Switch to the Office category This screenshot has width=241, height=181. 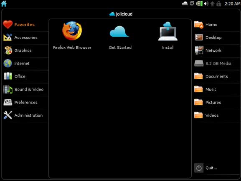tap(20, 76)
